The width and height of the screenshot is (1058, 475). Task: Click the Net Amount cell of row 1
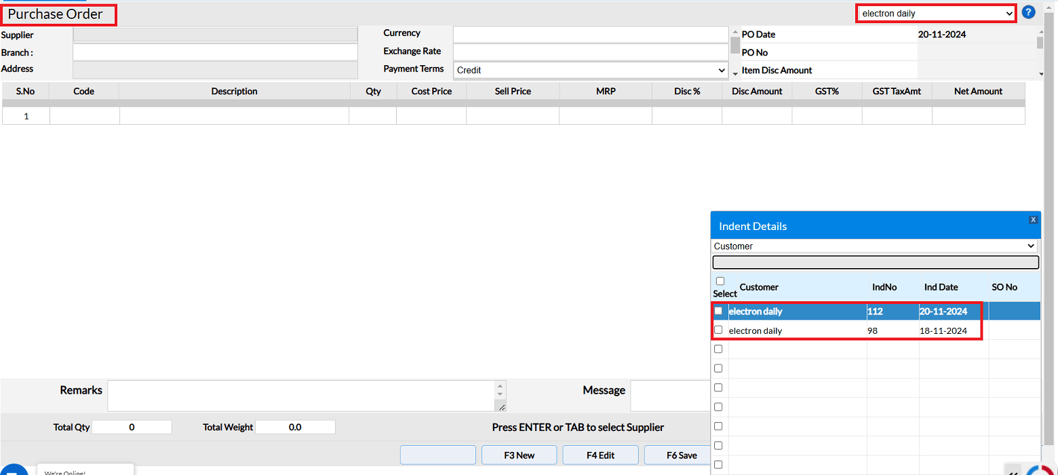978,116
